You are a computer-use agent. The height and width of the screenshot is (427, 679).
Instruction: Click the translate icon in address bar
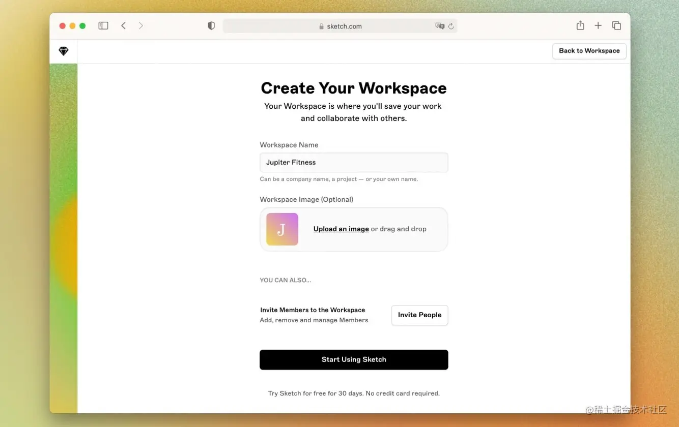[440, 26]
